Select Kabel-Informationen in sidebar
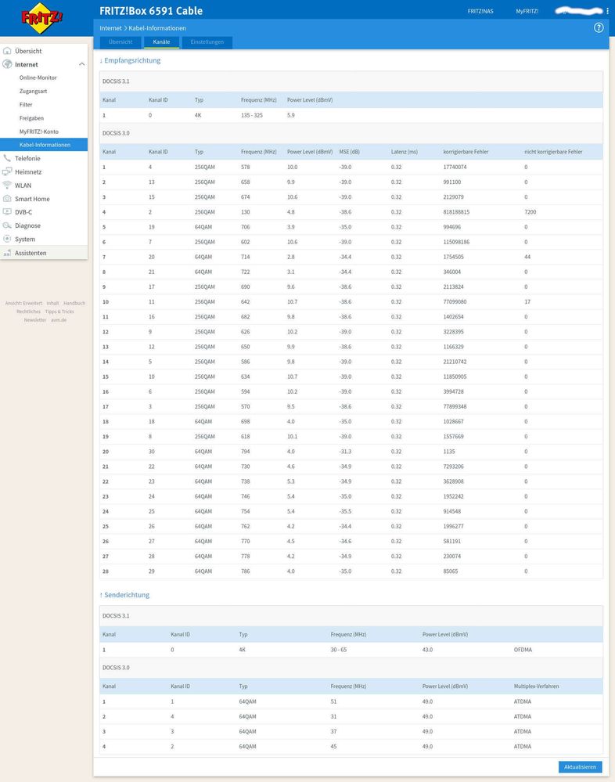This screenshot has width=615, height=782. pyautogui.click(x=44, y=145)
